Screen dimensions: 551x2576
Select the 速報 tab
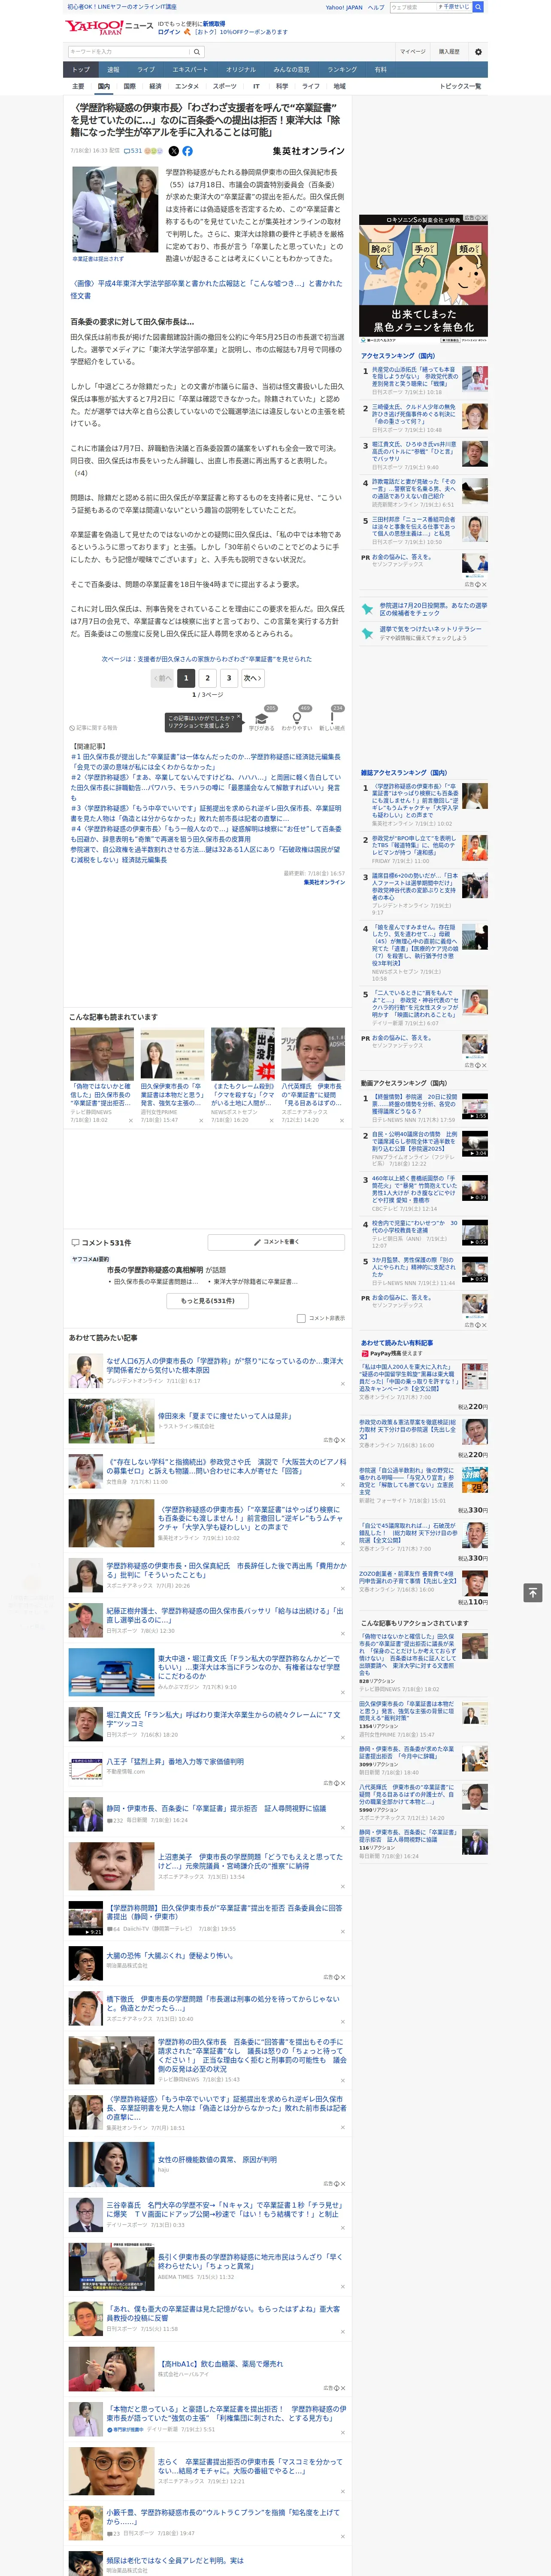tap(113, 70)
